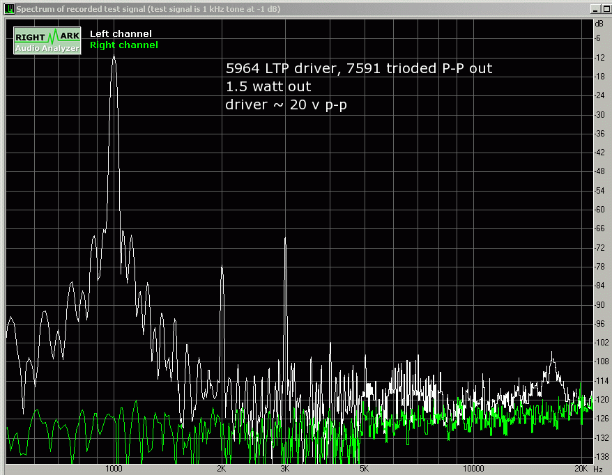This screenshot has width=612, height=475.
Task: Click the 20K frequency axis label
Action: pyautogui.click(x=581, y=469)
